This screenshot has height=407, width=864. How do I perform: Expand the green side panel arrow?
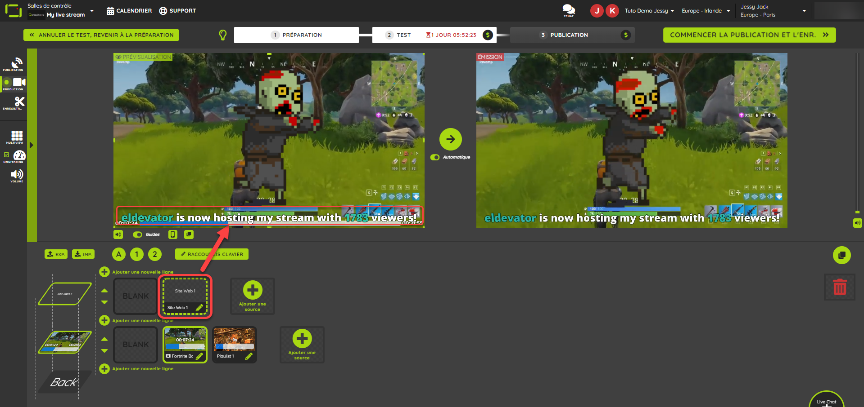coord(32,145)
